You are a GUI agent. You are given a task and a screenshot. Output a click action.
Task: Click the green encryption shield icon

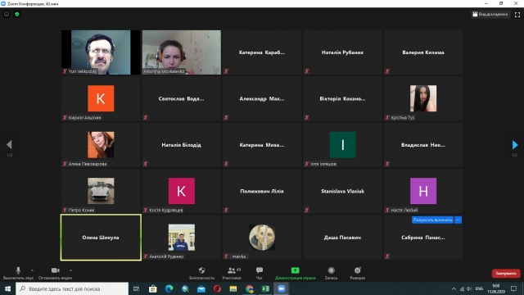(x=17, y=15)
